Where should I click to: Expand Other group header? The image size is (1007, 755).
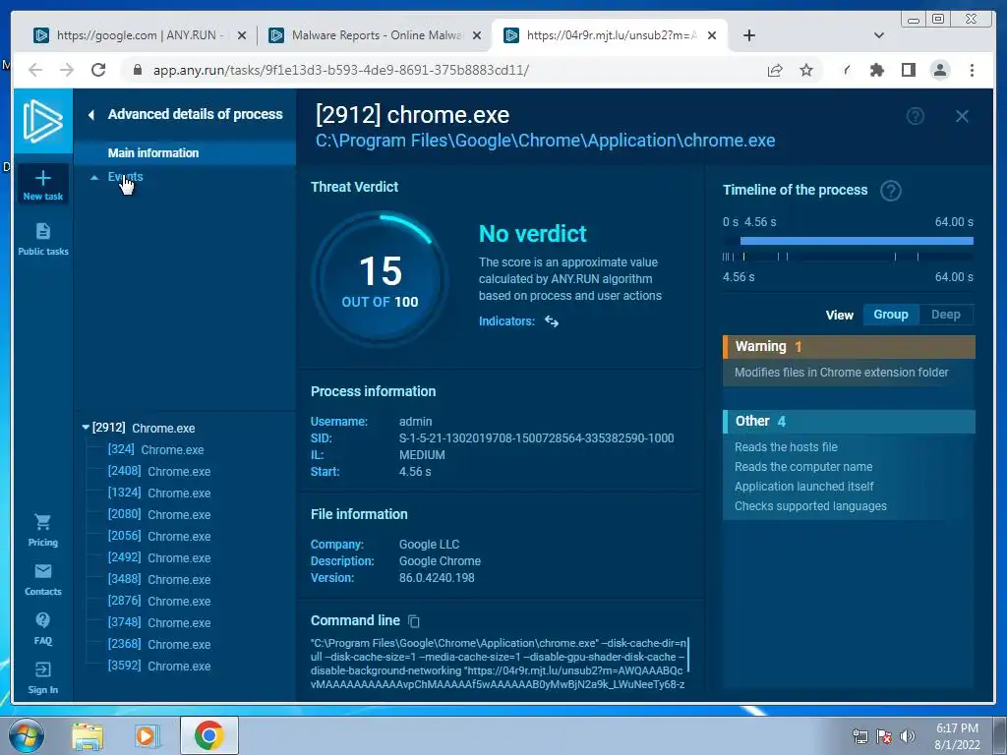[x=849, y=421]
